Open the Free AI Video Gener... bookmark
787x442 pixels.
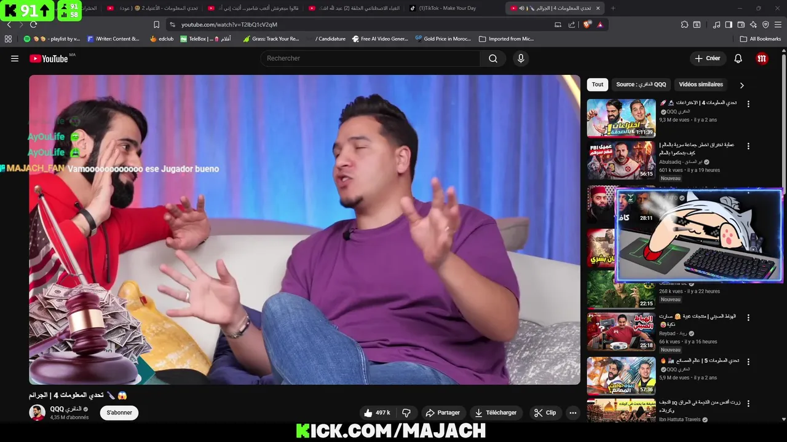pos(380,39)
